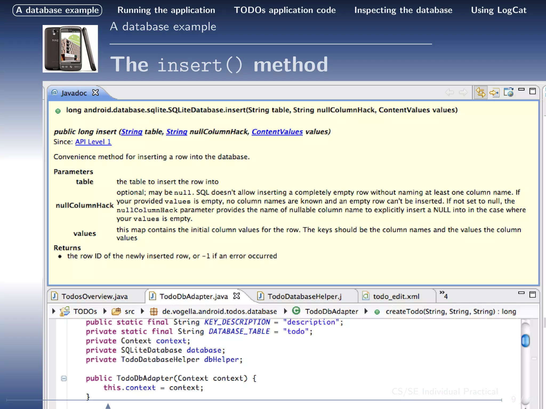Maximize the Javadoc view panel
The width and height of the screenshot is (546, 409).
click(533, 91)
